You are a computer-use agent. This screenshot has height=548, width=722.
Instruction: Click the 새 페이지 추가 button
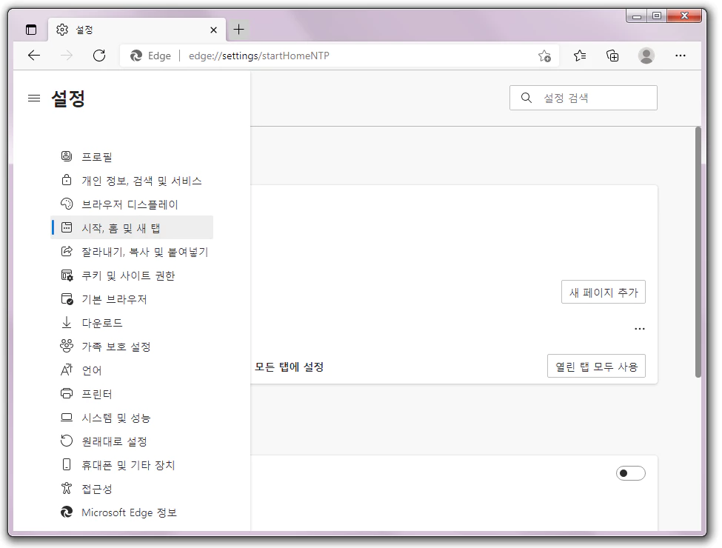pos(604,292)
